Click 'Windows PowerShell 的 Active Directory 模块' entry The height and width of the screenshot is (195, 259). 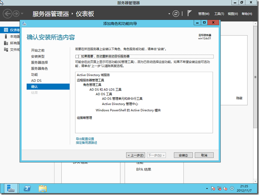pos(128,110)
